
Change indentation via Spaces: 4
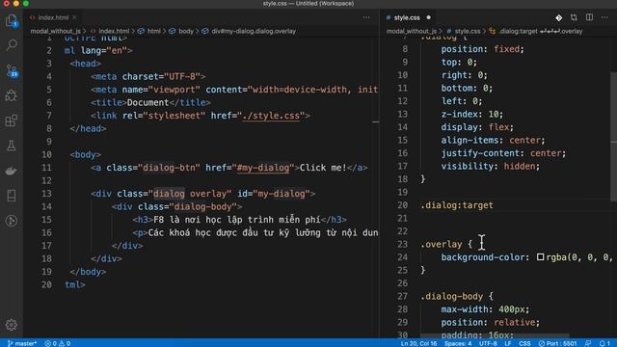tap(458, 343)
